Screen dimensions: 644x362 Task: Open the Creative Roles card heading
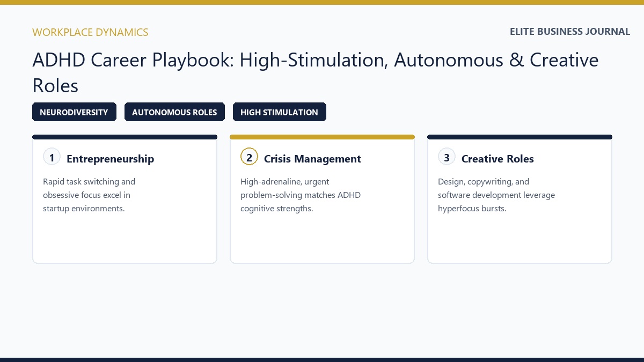pos(497,159)
